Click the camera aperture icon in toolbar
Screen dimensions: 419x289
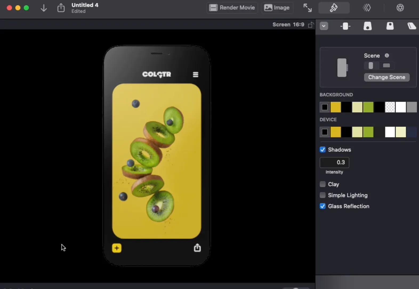coord(400,8)
